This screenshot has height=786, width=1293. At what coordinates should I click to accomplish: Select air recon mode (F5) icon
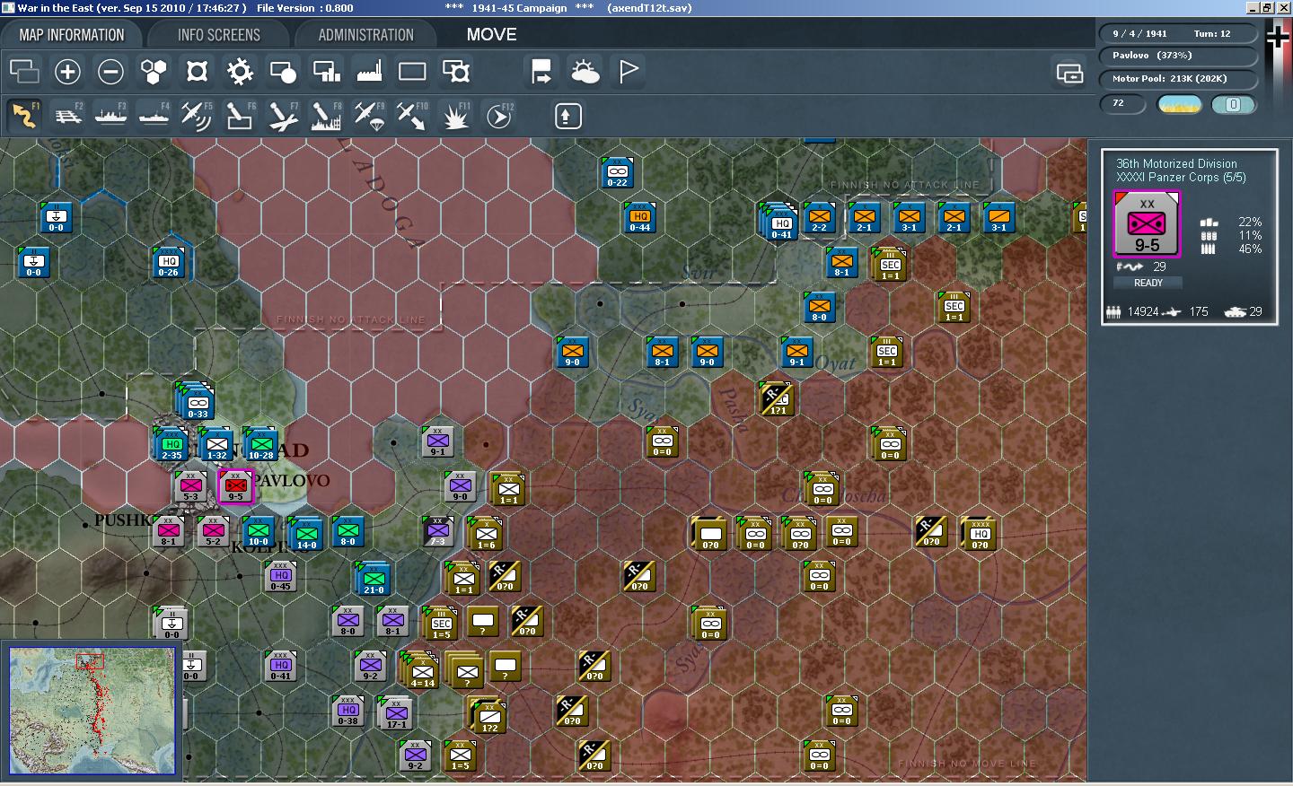coord(197,116)
